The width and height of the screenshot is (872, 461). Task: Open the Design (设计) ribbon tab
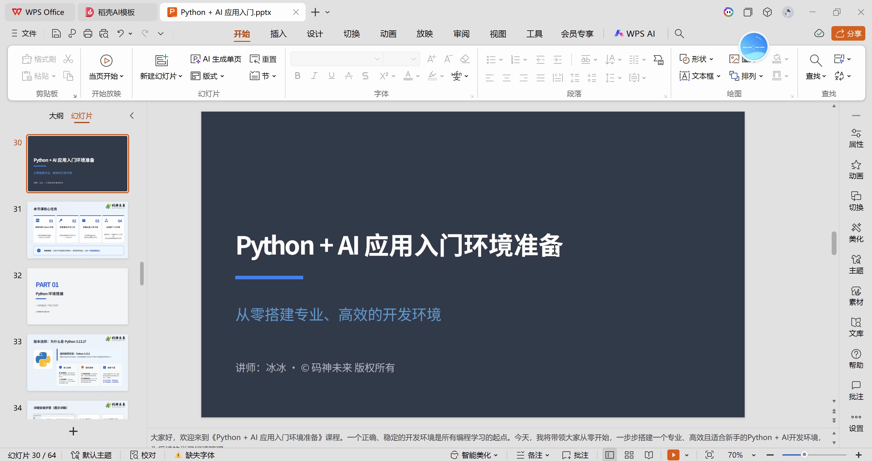tap(315, 34)
